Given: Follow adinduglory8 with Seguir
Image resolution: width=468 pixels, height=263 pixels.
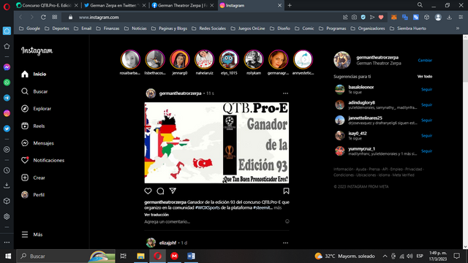Looking at the screenshot, I should tap(426, 104).
